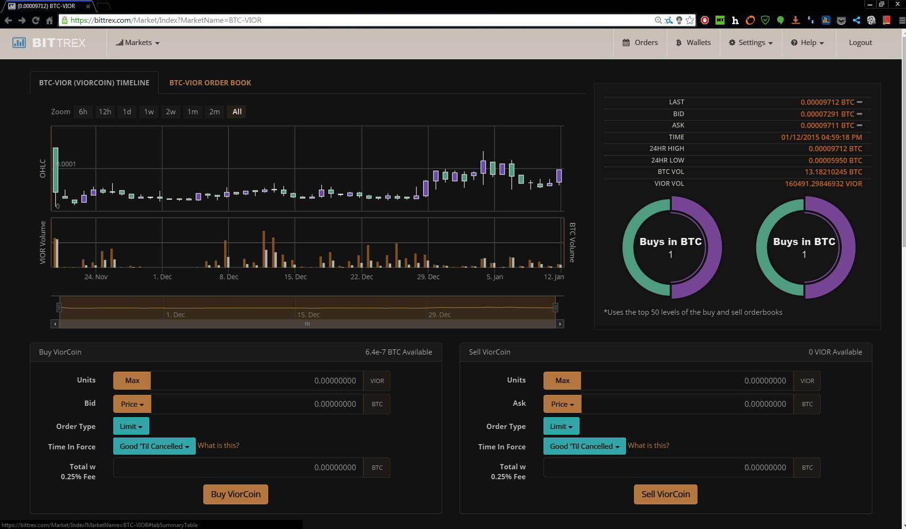Expand the Markets dropdown menu

point(137,43)
